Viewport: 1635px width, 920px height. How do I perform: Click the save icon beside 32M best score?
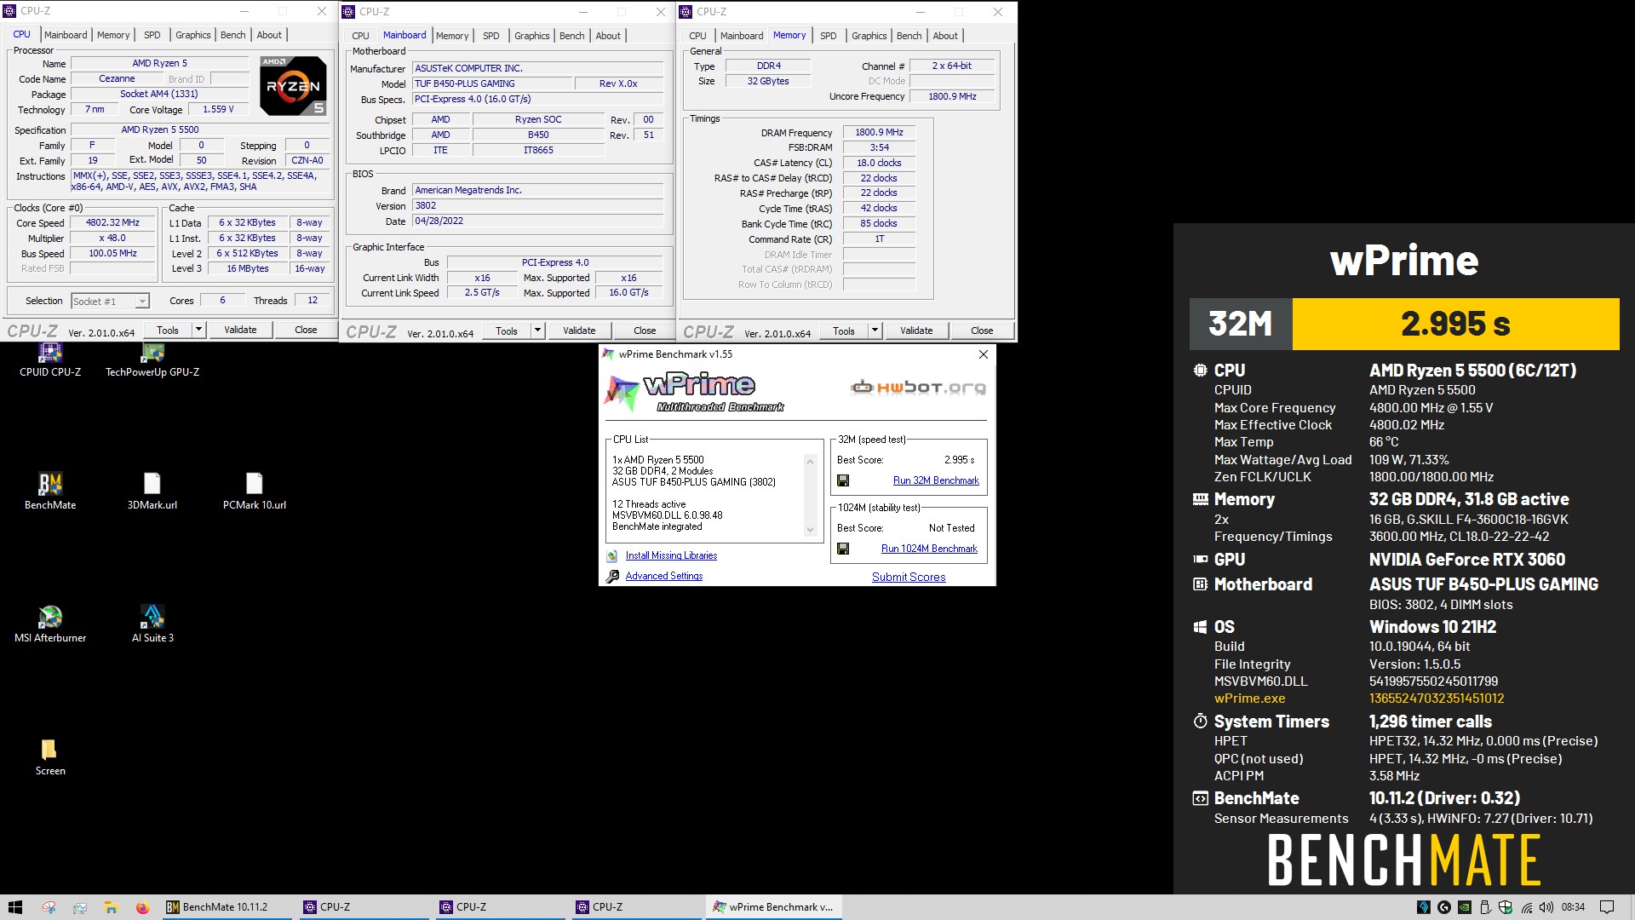pos(843,481)
